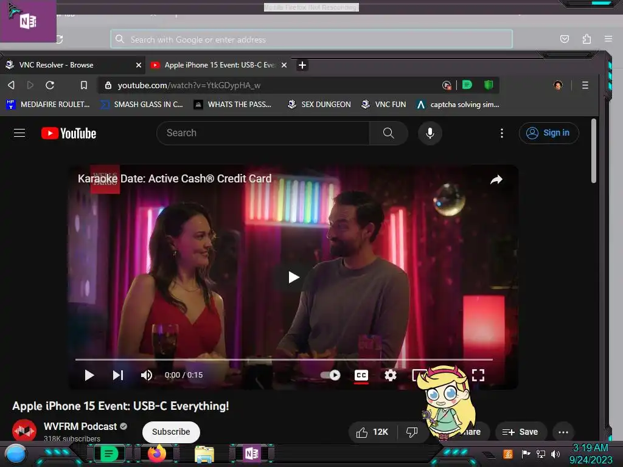The image size is (623, 467).
Task: Skip to the next video
Action: 118,375
